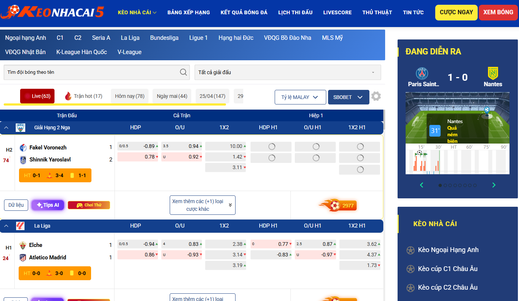The height and width of the screenshot is (301, 519).
Task: Open the Bundesliga league link
Action: click(164, 38)
